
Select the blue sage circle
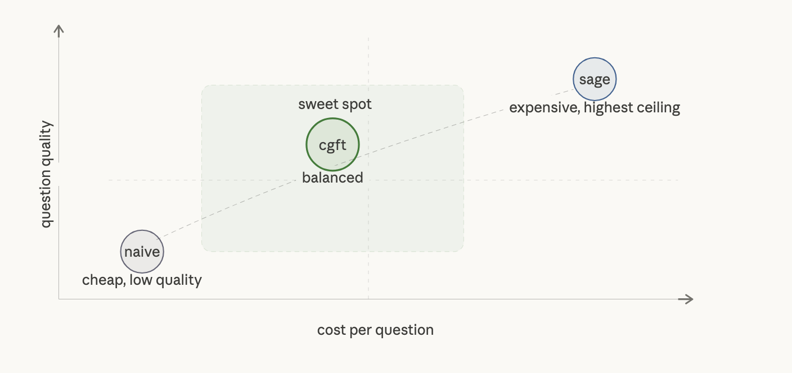595,79
